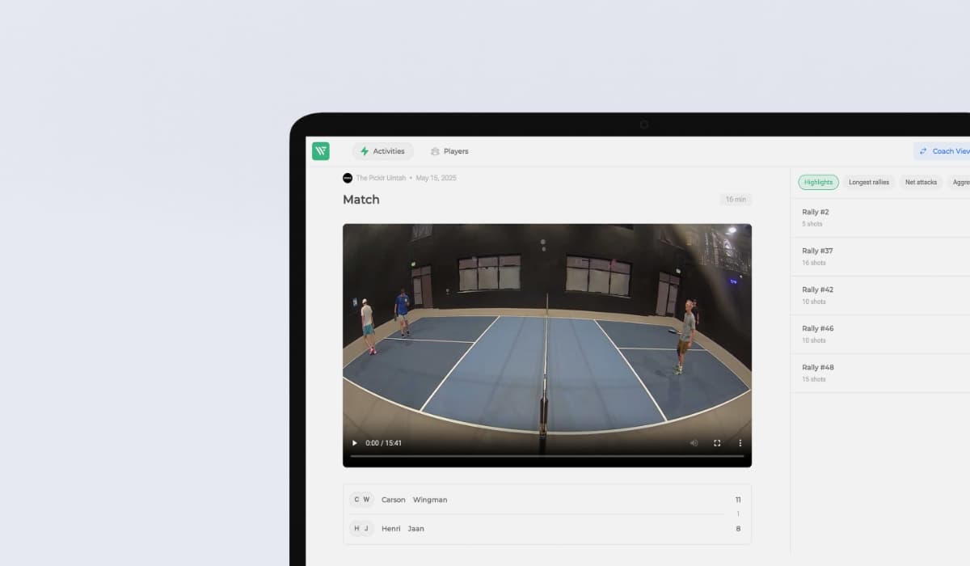The width and height of the screenshot is (970, 566).
Task: Select Rally #46 from the highlights list
Action: (x=881, y=333)
